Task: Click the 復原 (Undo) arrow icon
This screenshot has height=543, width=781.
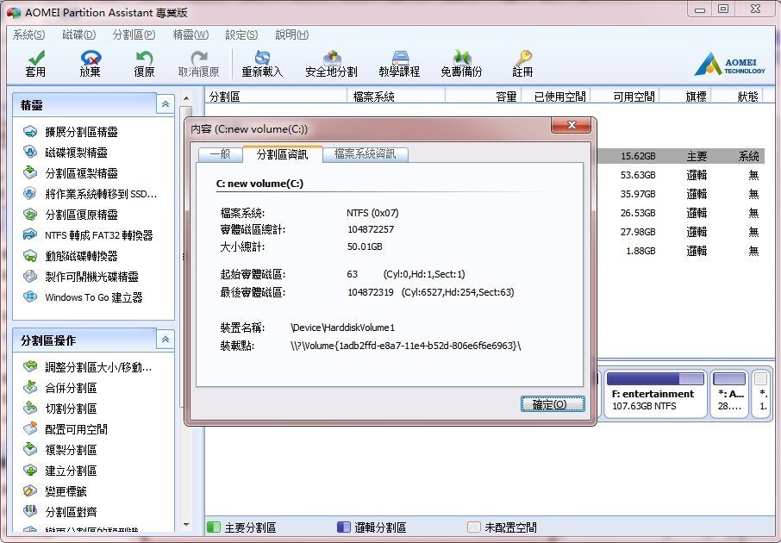Action: point(145,57)
